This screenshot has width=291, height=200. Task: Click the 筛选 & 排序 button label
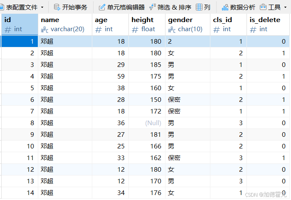click(x=174, y=7)
